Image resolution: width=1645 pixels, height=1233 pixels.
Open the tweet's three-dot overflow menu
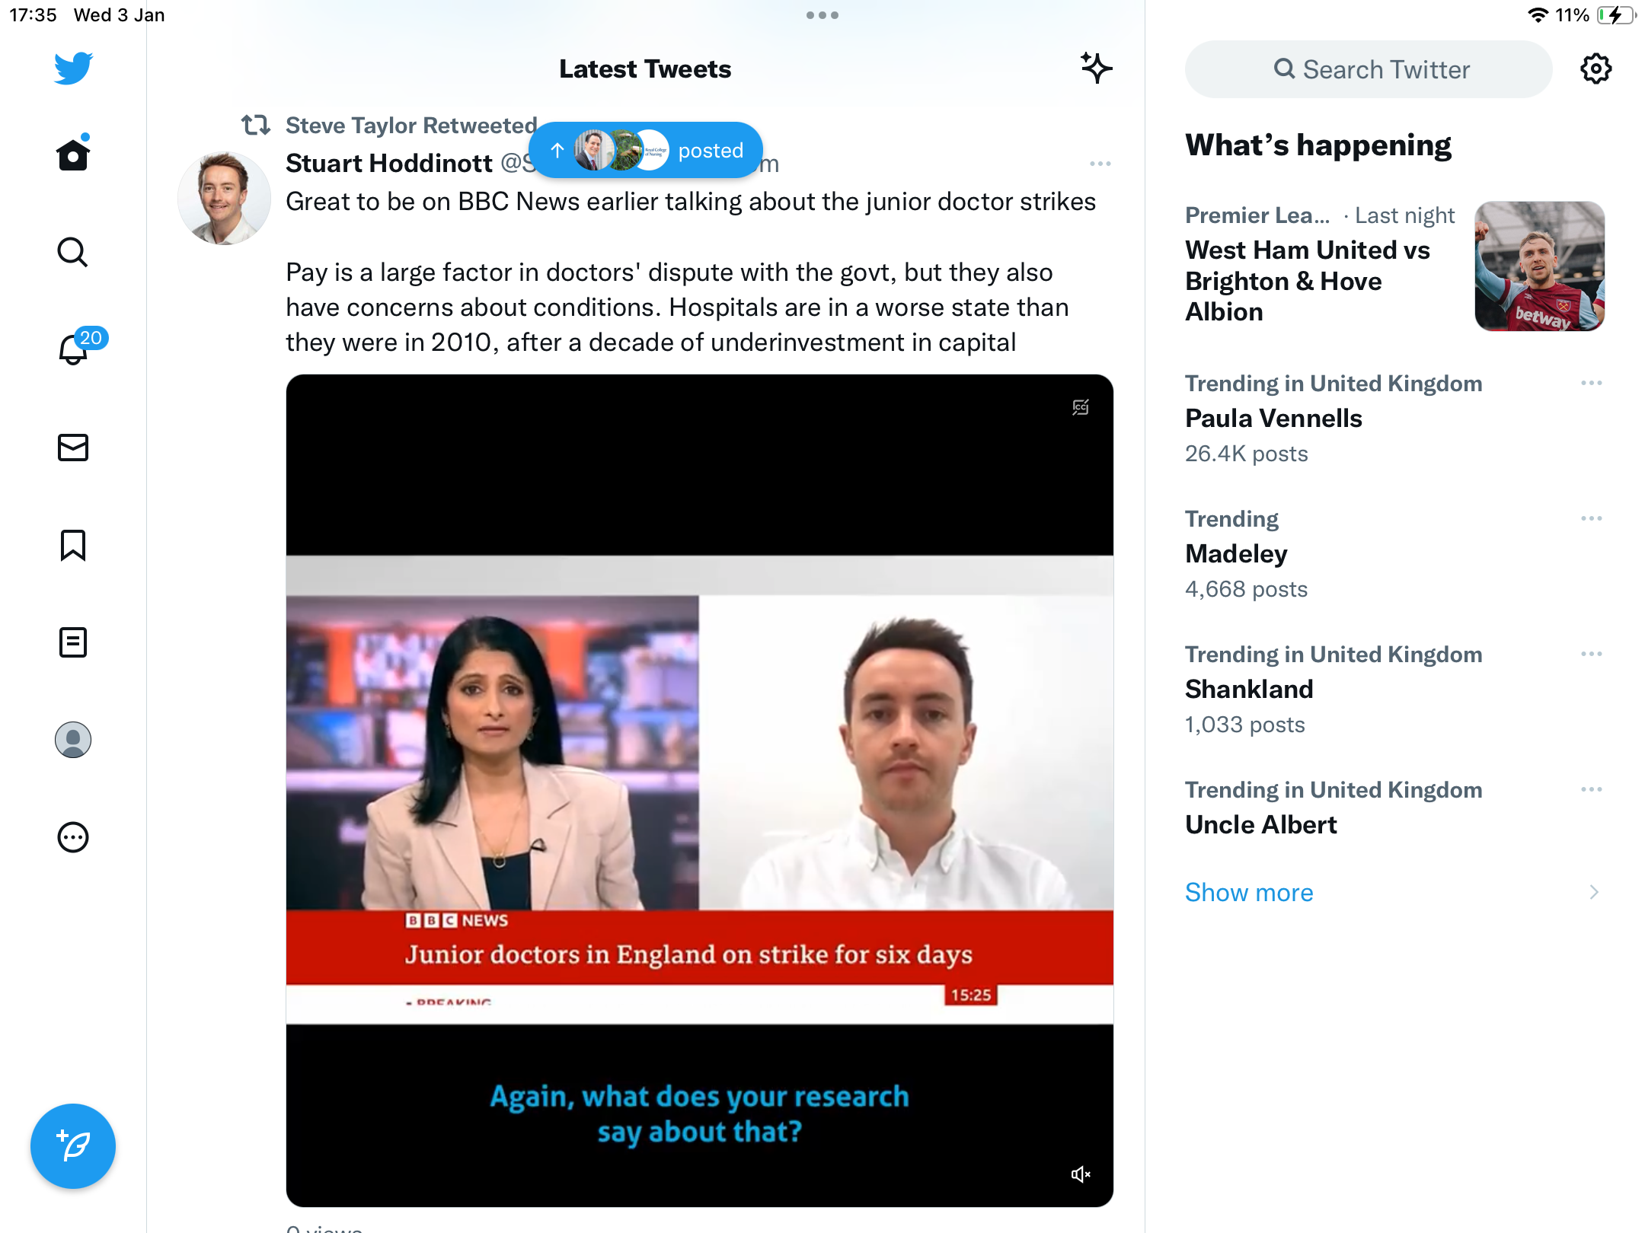tap(1100, 164)
